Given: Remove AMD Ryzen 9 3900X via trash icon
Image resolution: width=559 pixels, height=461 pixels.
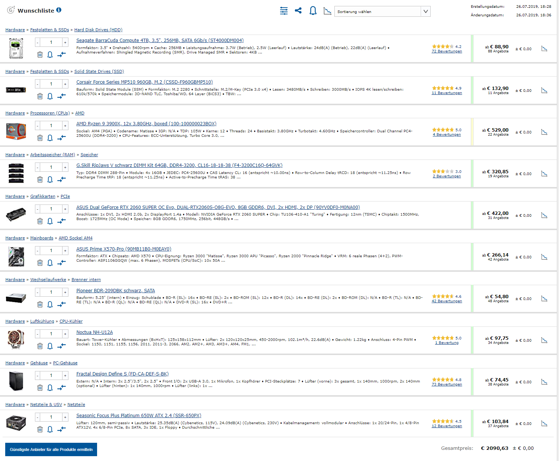Looking at the screenshot, I should [x=40, y=138].
